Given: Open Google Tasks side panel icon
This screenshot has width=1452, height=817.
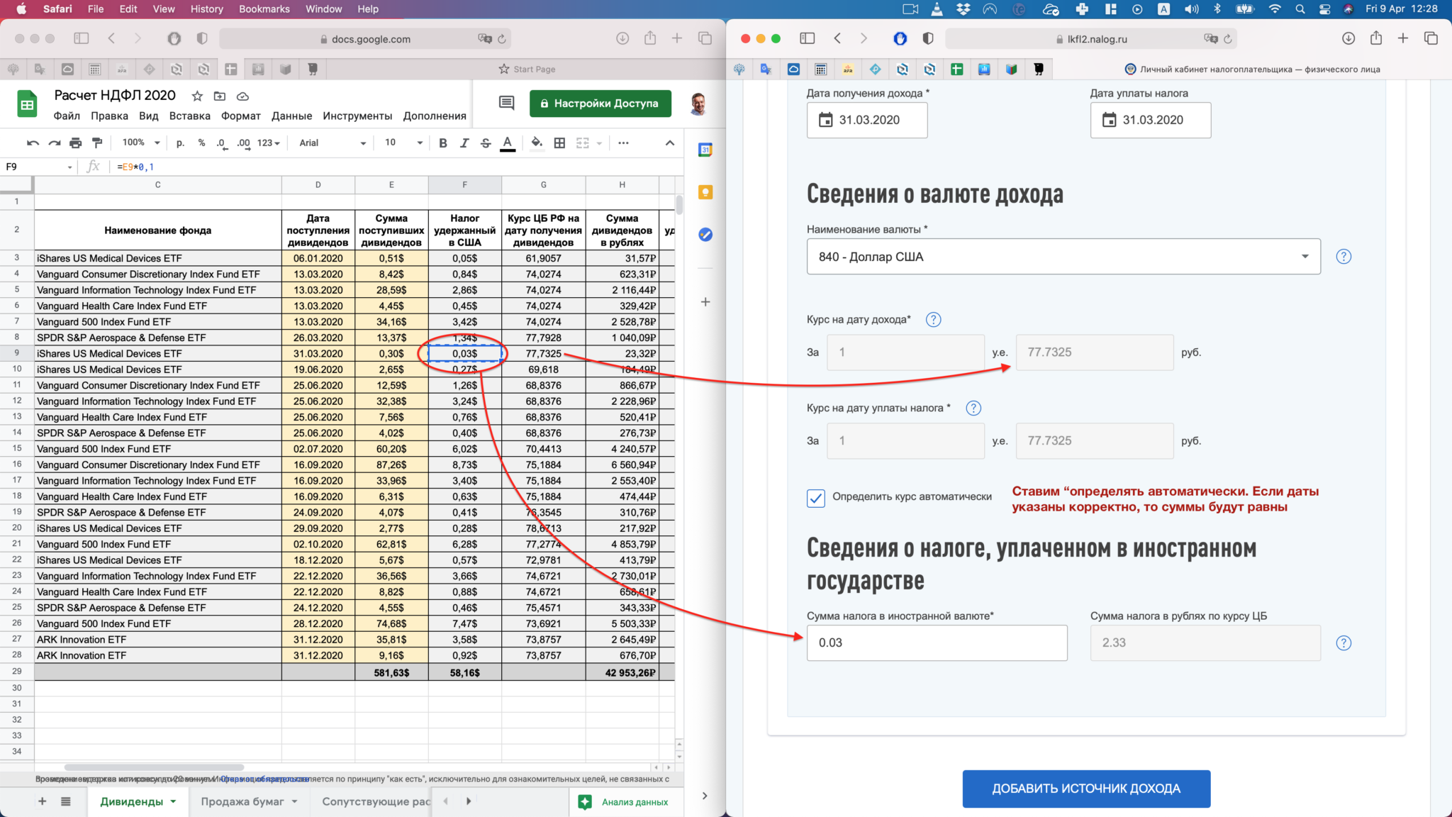Looking at the screenshot, I should click(705, 235).
